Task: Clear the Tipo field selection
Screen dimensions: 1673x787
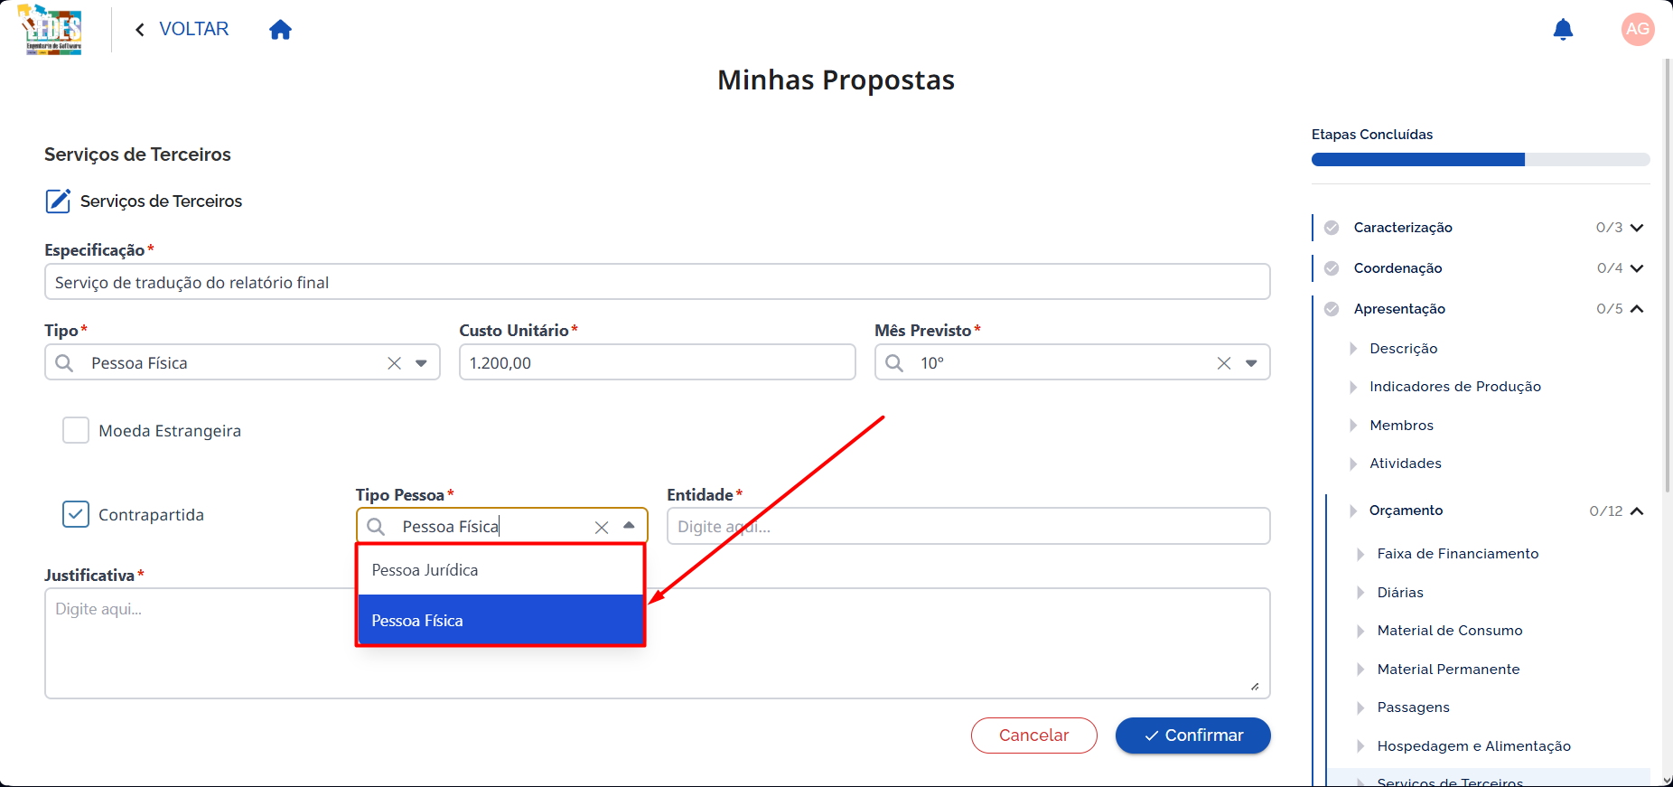Action: (x=395, y=363)
